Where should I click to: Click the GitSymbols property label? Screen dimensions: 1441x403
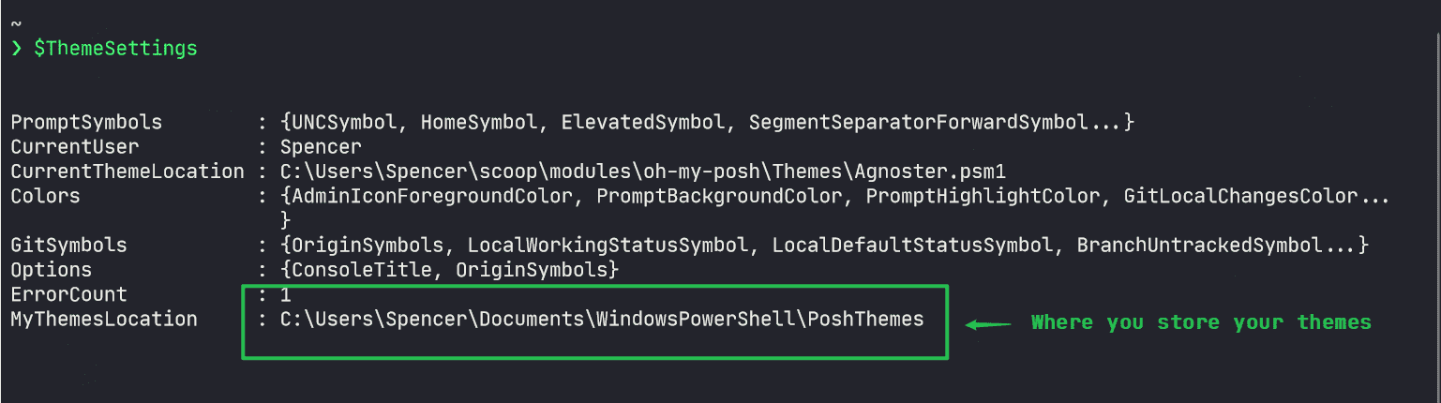coord(68,246)
